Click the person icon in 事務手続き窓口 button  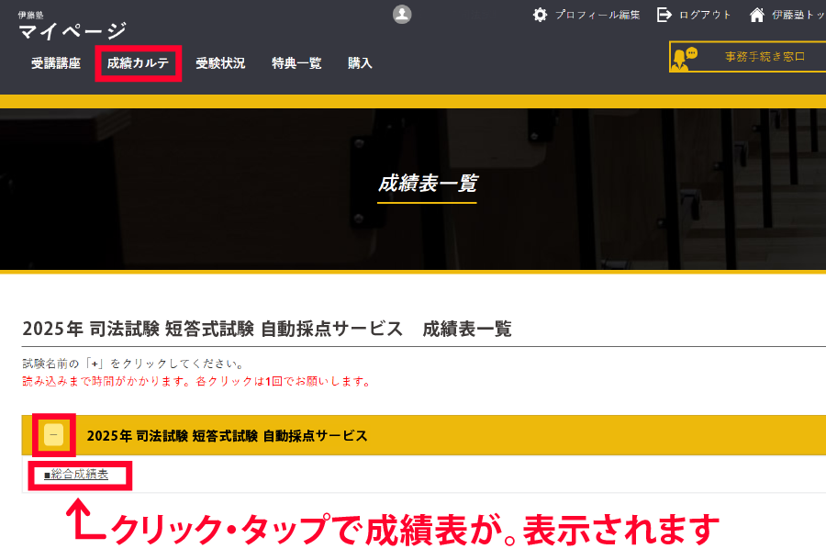680,58
